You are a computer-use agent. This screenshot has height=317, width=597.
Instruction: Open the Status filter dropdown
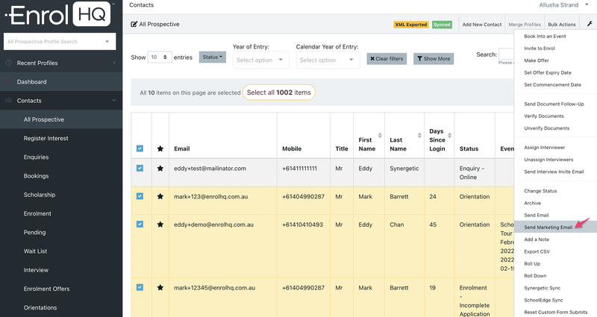[212, 57]
